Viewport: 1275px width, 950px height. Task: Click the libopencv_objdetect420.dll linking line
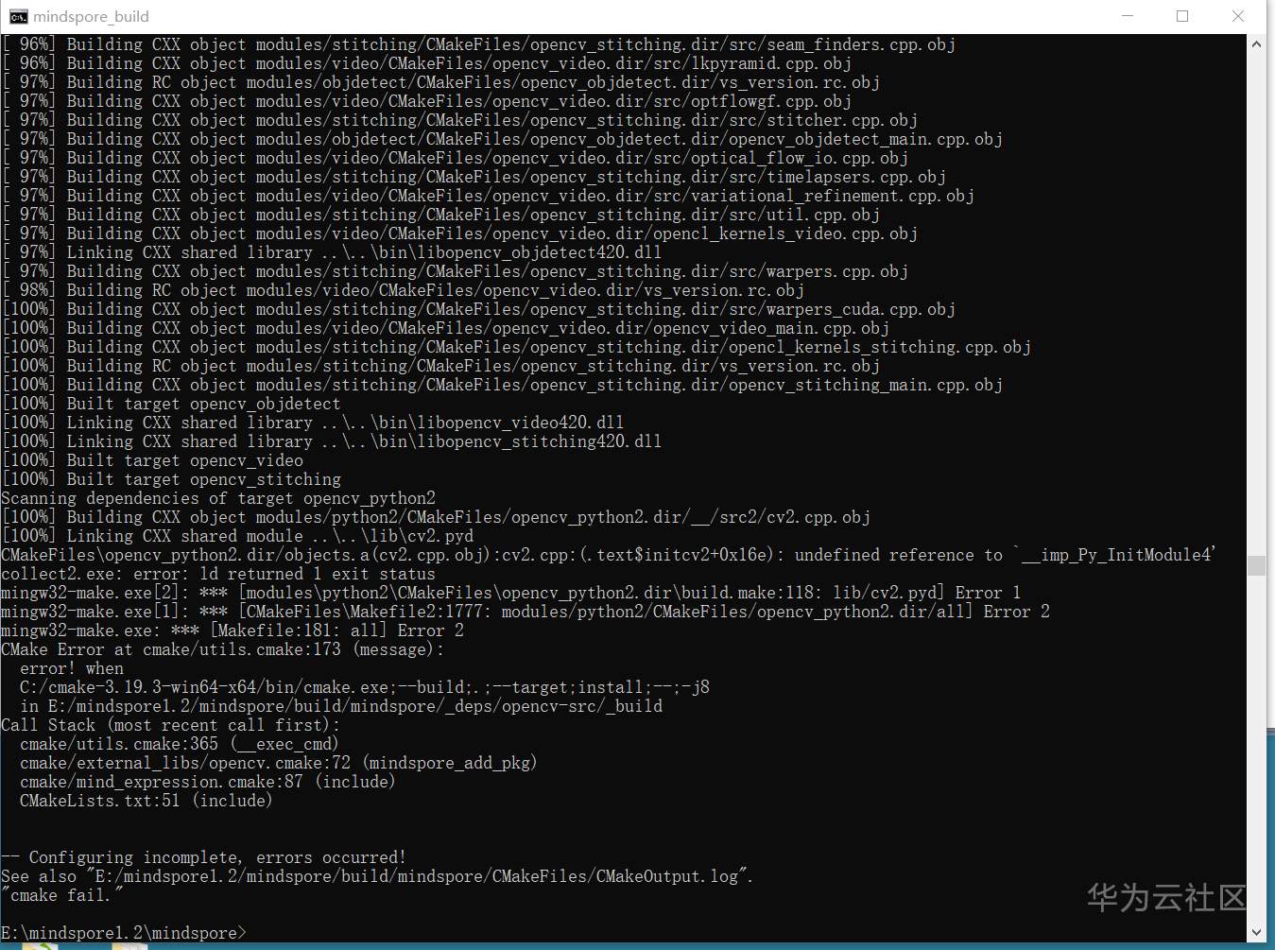tap(332, 252)
